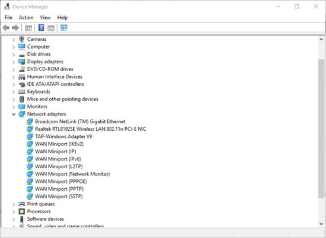Select WAN Miniport (PPPOE)
This screenshot has height=238, width=326.
tap(61, 181)
